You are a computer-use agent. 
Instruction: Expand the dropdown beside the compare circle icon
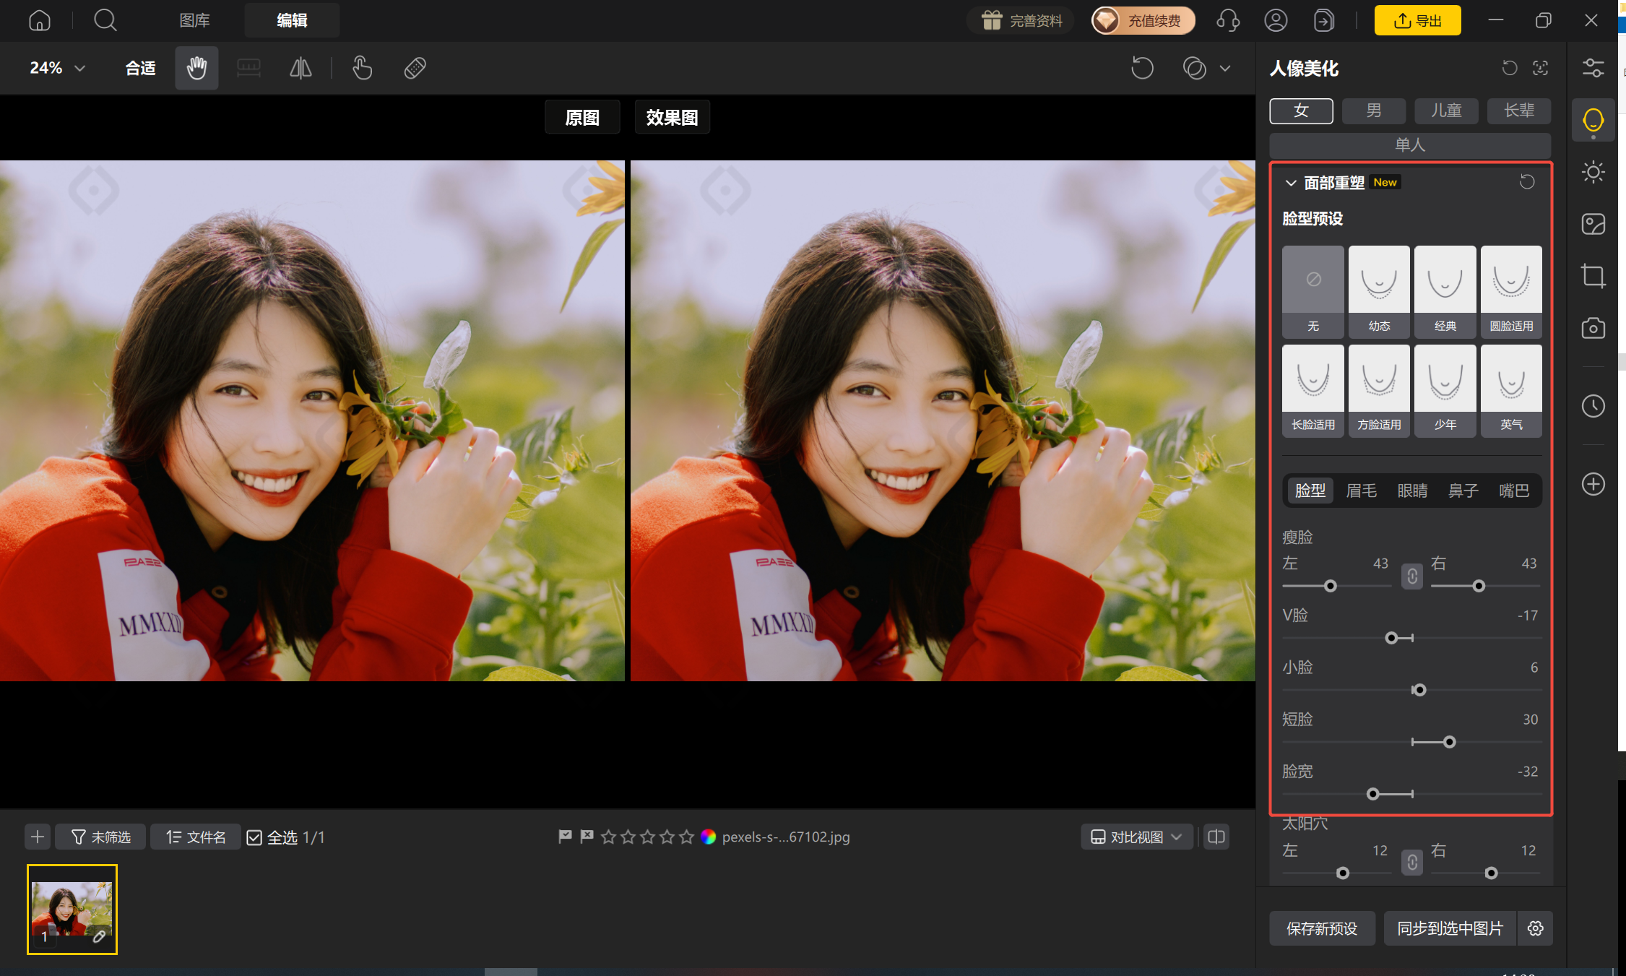[x=1225, y=68]
